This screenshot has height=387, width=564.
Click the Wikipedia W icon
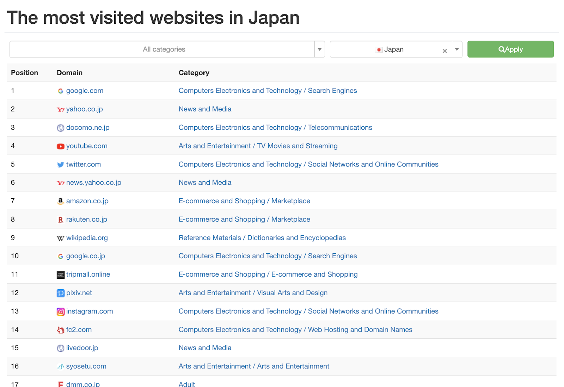61,238
